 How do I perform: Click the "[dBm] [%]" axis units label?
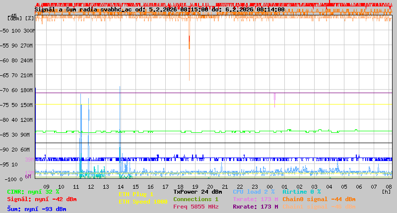21,18
